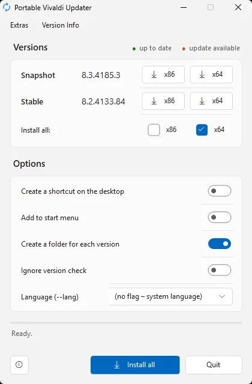This screenshot has height=384, width=252.
Task: Click the 'update available' legend label
Action: (214, 48)
